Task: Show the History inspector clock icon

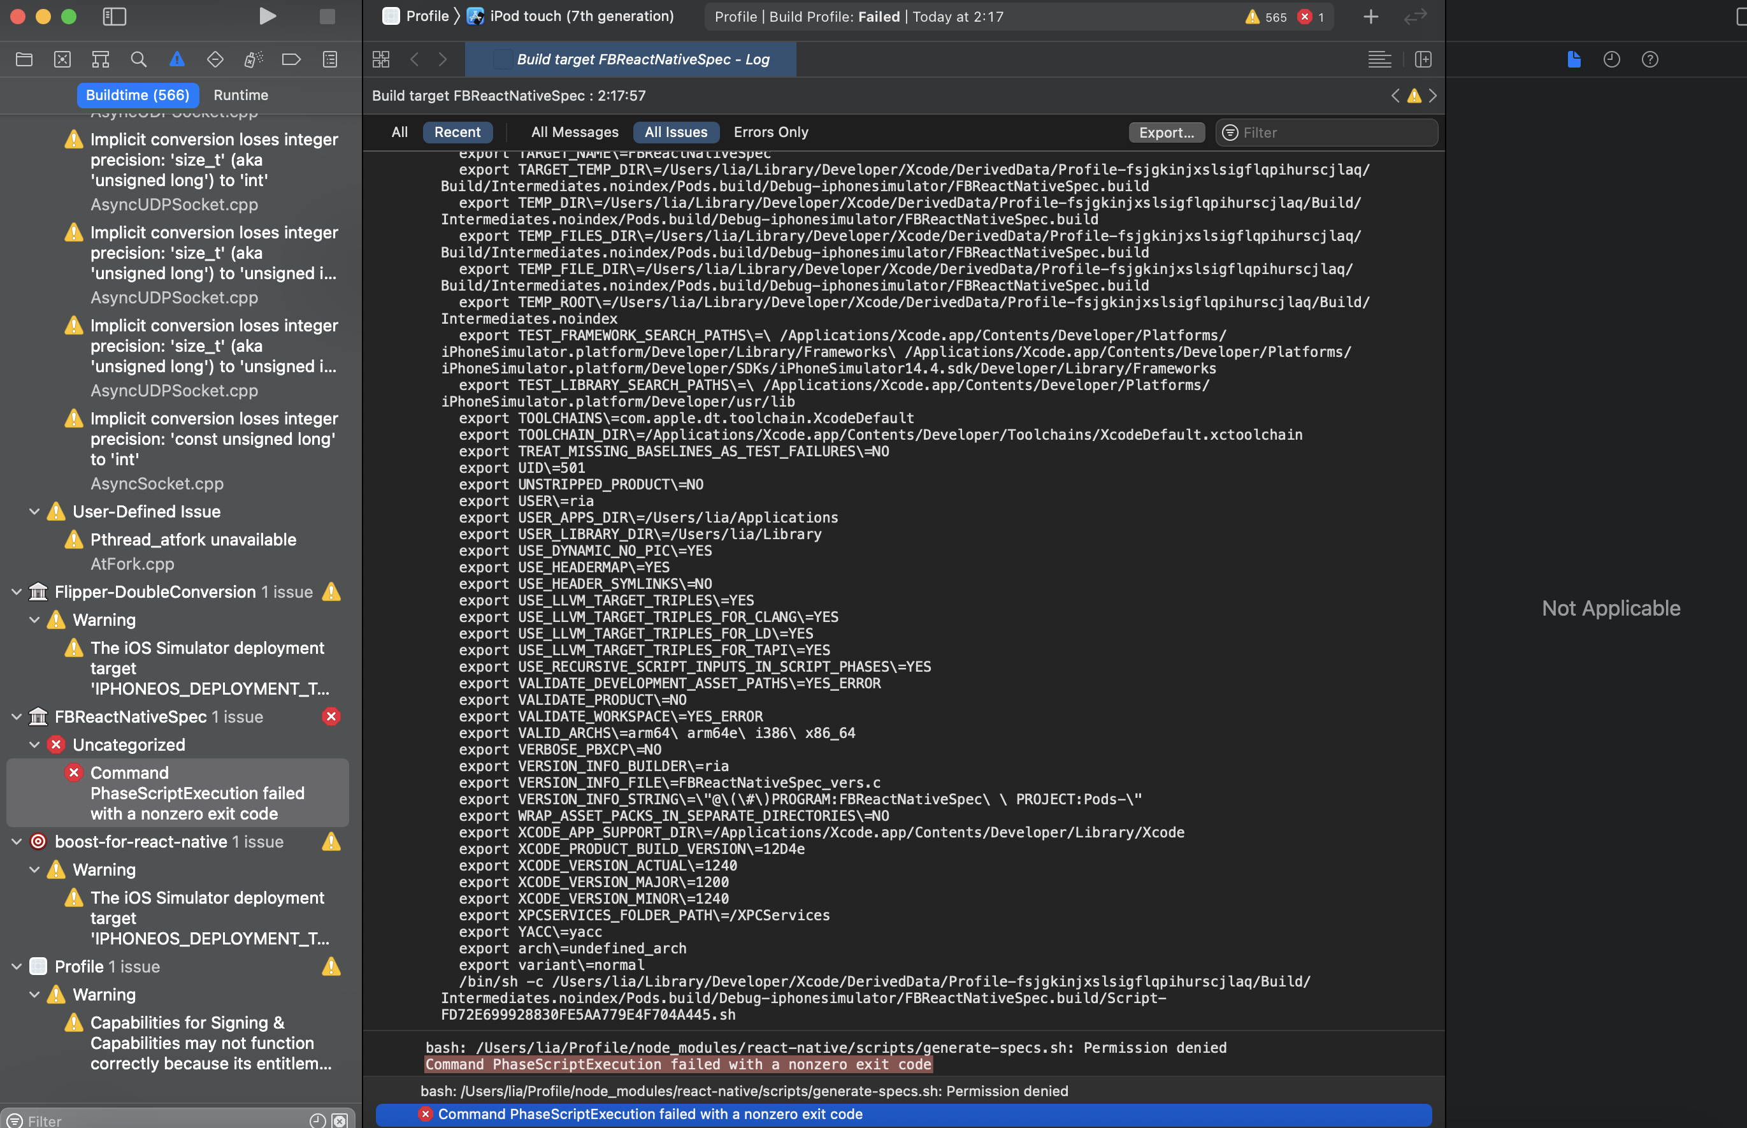Action: [x=1611, y=59]
